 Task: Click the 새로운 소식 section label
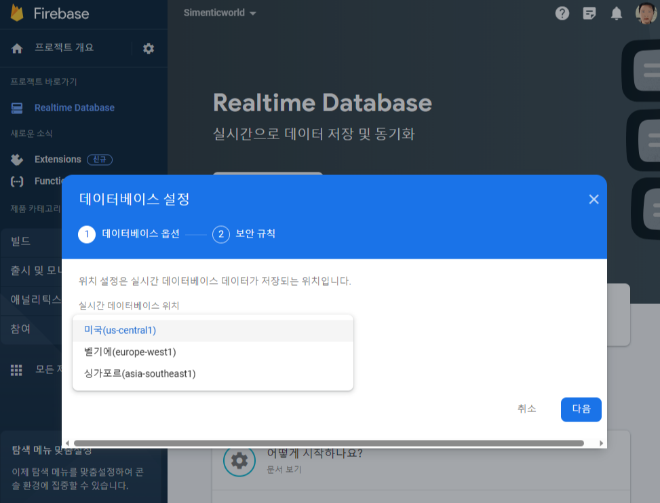[x=32, y=134]
